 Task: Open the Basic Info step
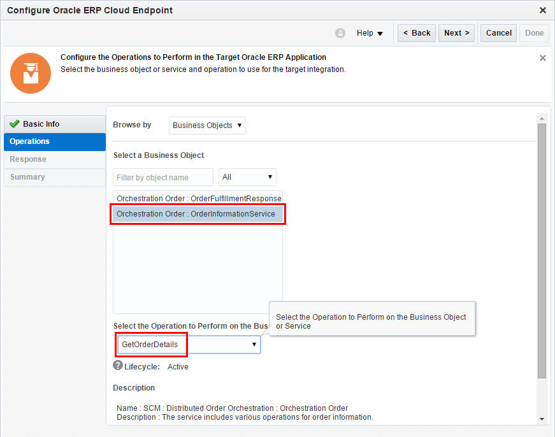coord(55,124)
